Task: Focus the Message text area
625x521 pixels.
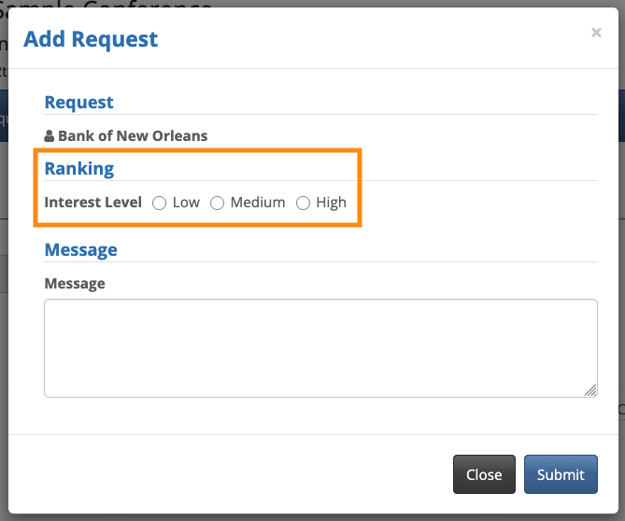Action: point(320,347)
